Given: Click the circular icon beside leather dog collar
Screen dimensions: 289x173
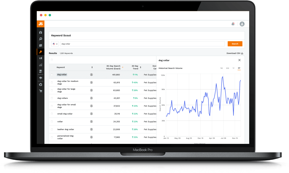Looking at the screenshot, I should [92, 129].
